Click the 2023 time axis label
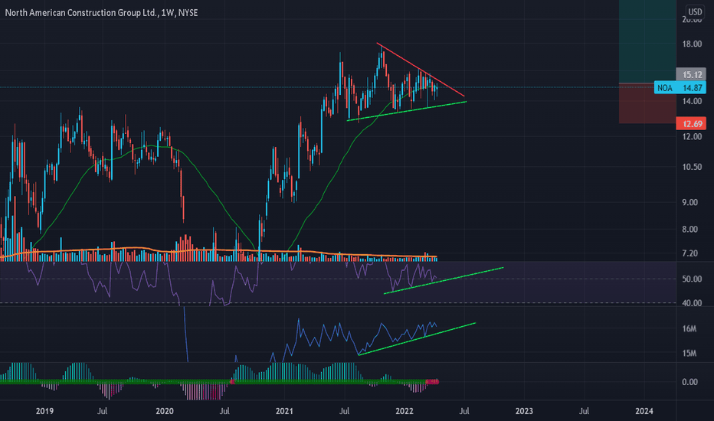714x421 pixels. point(524,411)
